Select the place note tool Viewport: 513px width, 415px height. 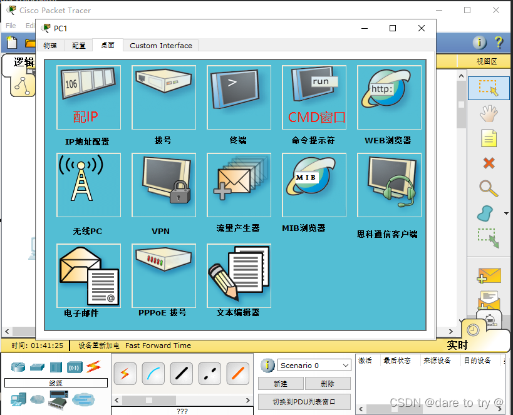pyautogui.click(x=489, y=138)
